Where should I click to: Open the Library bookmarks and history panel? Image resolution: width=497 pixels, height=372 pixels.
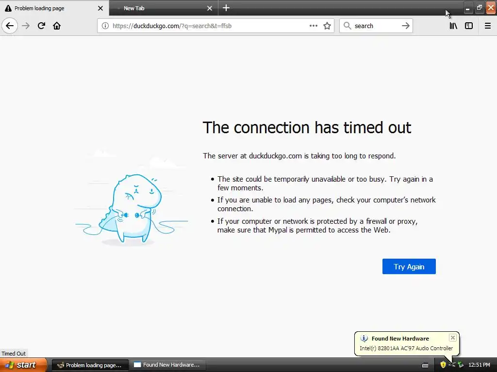(x=453, y=26)
